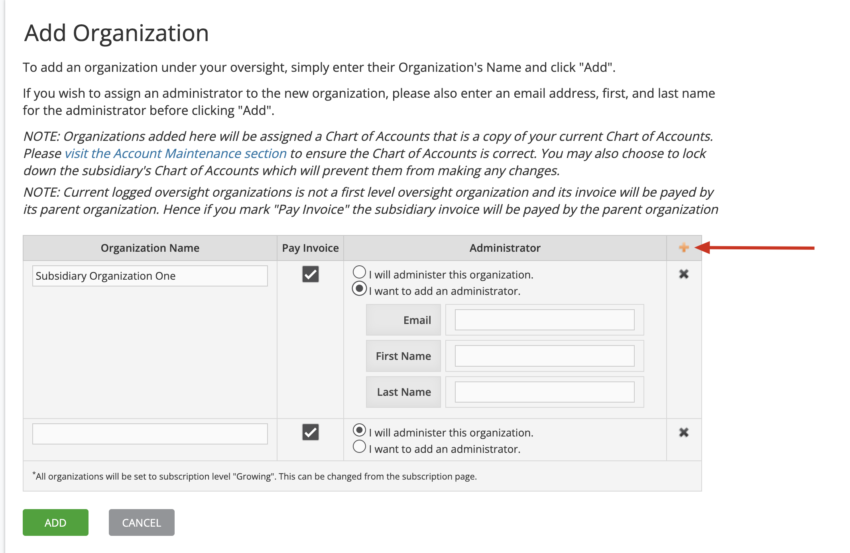Remove the empty second organization row
The image size is (850, 553).
pos(684,432)
